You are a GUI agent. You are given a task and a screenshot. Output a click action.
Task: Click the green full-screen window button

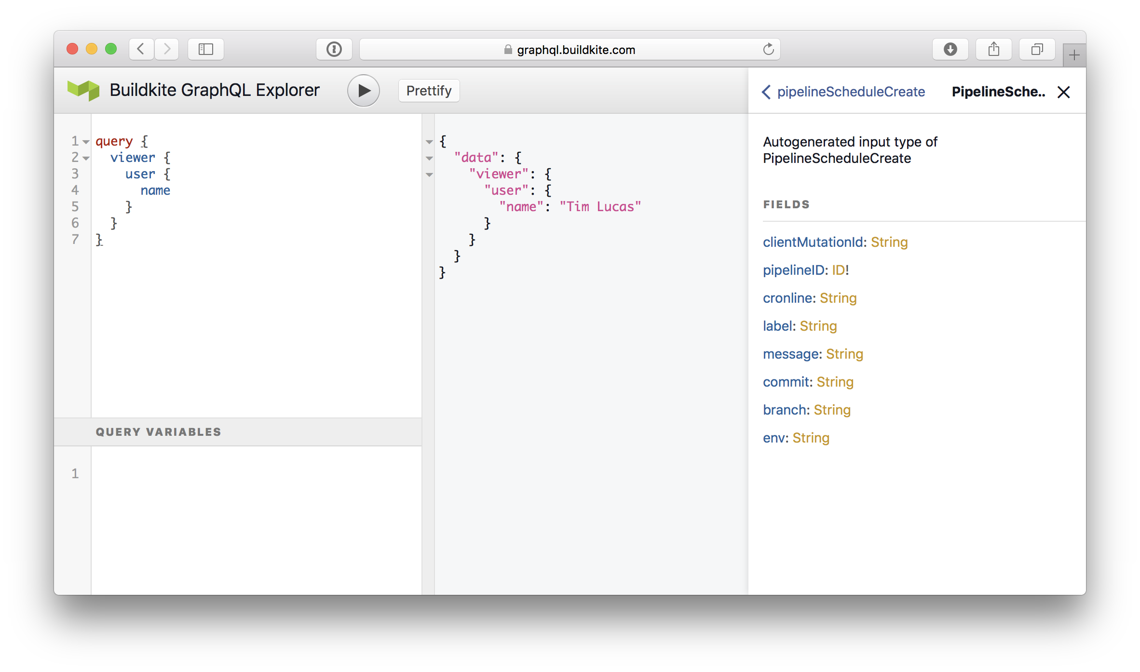pos(111,49)
